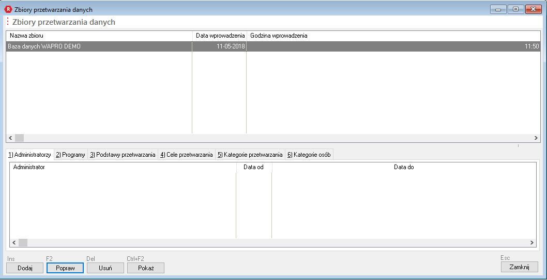Click the date cell 11-05-2018
The image size is (547, 280).
coord(219,46)
